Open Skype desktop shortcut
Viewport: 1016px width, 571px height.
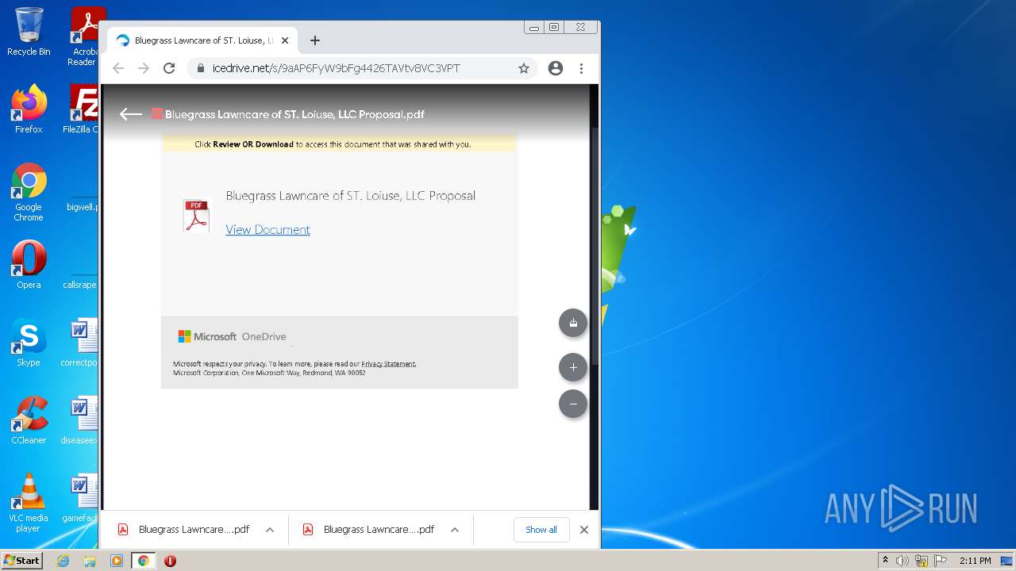tap(29, 342)
